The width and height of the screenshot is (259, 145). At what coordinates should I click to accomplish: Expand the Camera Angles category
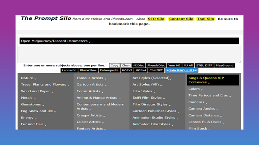(x=203, y=109)
